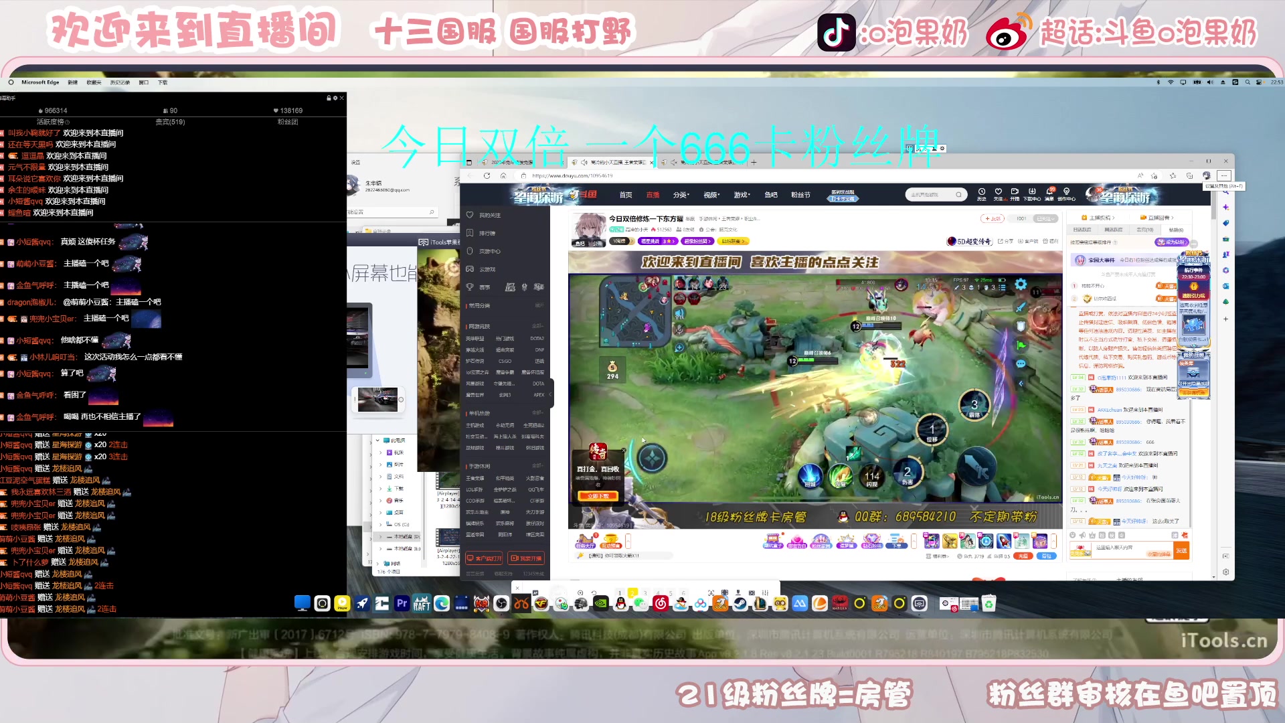Open the 创作中心 lightbulb icon in header
The height and width of the screenshot is (723, 1285).
tap(1067, 191)
